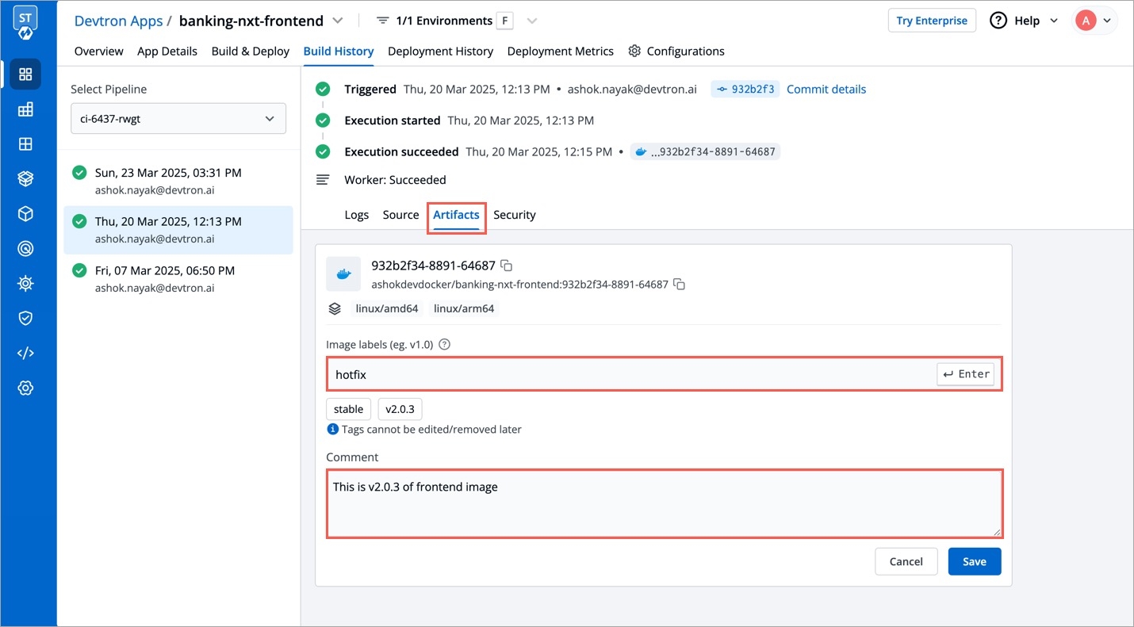Click the linux/amd64 platform chip
The height and width of the screenshot is (627, 1134).
click(x=387, y=308)
